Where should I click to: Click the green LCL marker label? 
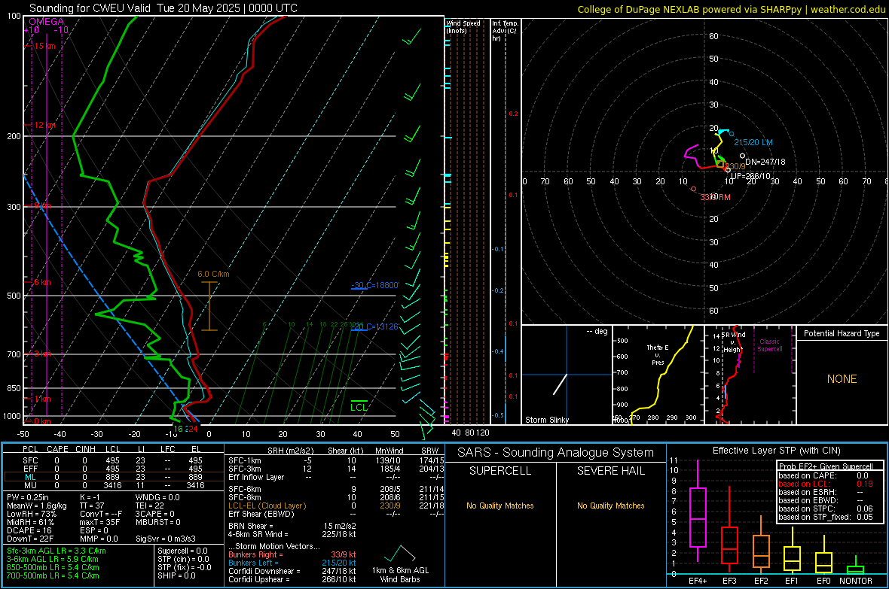359,407
